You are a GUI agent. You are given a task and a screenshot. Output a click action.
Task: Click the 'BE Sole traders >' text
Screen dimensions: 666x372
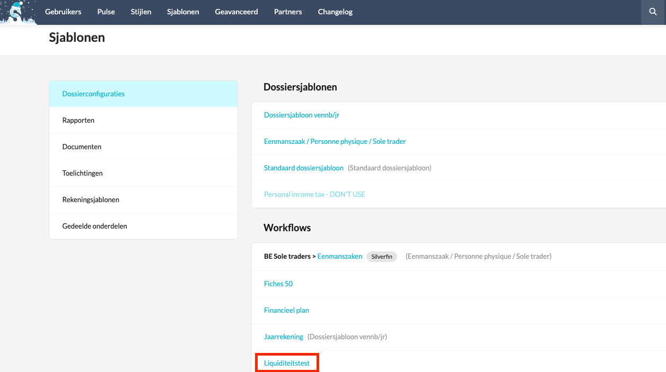290,256
